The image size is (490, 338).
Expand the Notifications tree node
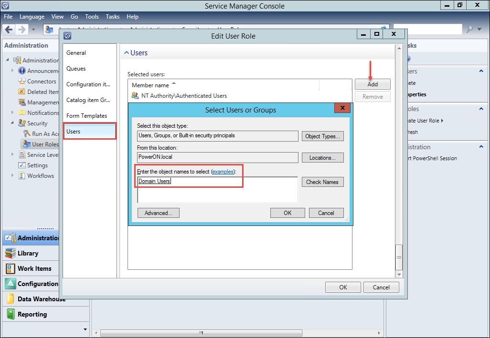coord(12,112)
